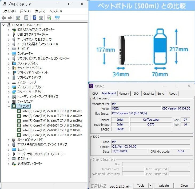This screenshot has width=195, height=189.
Task: Collapse the プロセッサ tree node
Action: [9, 106]
